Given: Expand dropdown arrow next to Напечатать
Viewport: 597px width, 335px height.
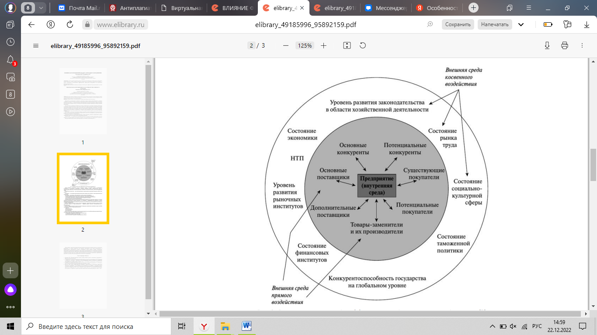Looking at the screenshot, I should click(x=521, y=24).
